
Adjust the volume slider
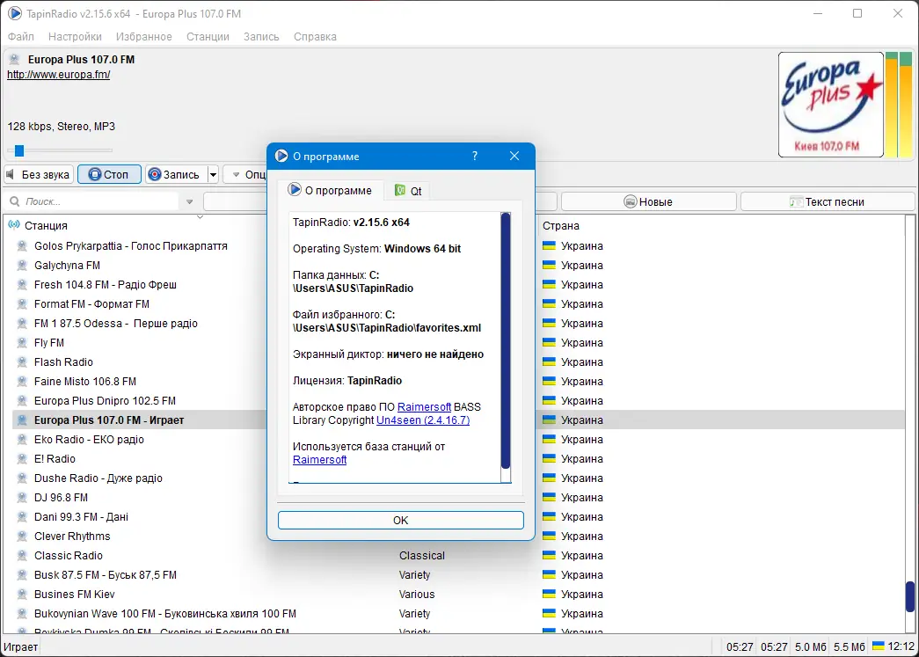[x=18, y=150]
